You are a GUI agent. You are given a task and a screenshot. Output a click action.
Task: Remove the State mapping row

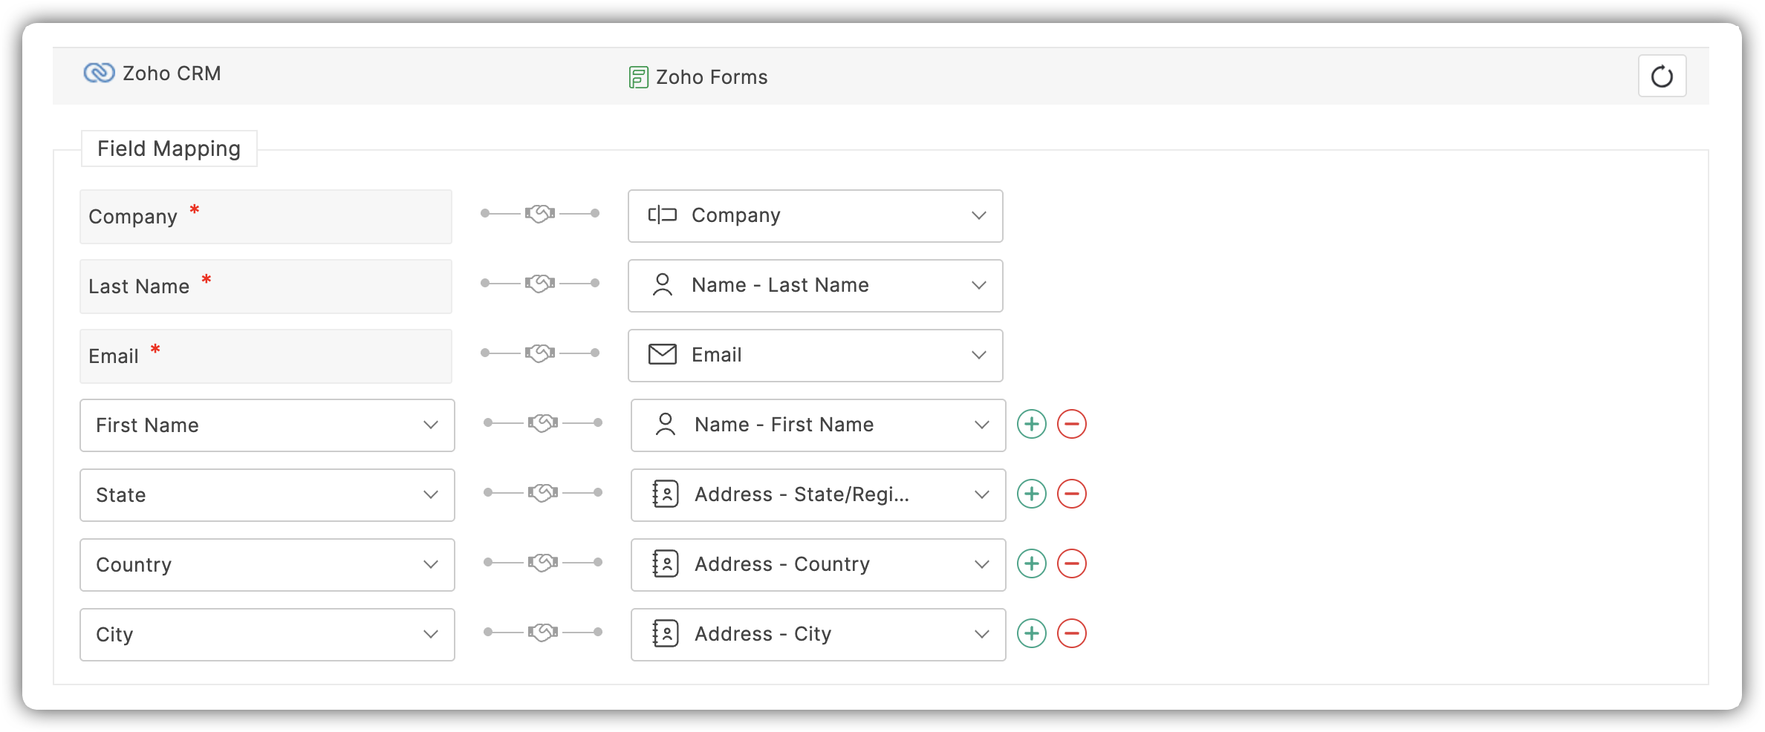1071,494
